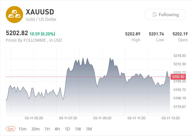Viewport: 193px width, 136px height.
Task: Click the green 10.59 (0.20%) change
Action: [x=42, y=34]
